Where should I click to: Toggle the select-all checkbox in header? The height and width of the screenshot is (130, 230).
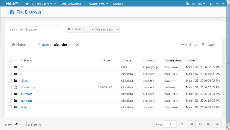tap(10, 61)
